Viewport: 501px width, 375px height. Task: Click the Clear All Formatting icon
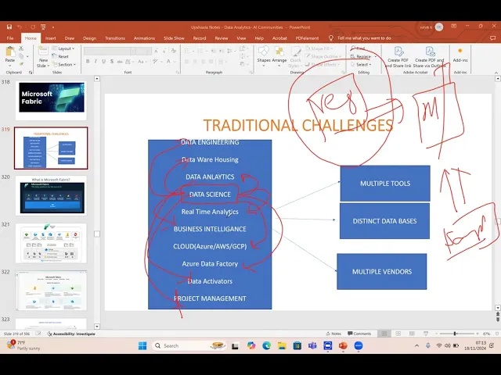(x=174, y=51)
